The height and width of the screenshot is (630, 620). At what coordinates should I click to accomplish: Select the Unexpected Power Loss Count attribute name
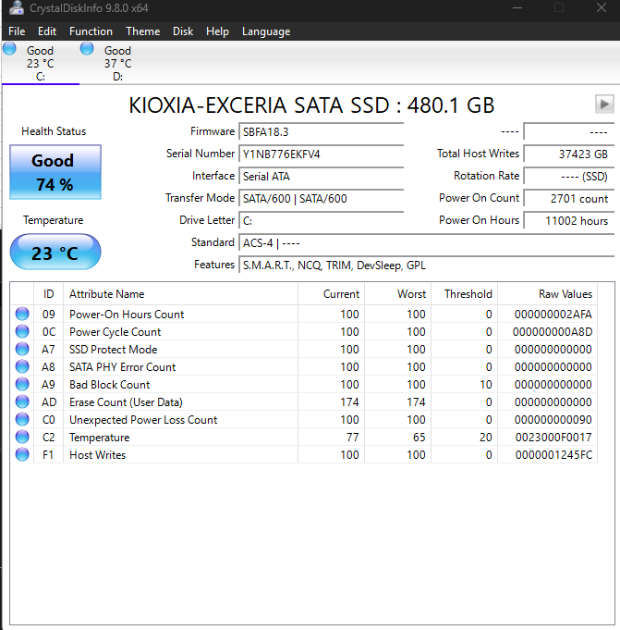[x=143, y=420]
